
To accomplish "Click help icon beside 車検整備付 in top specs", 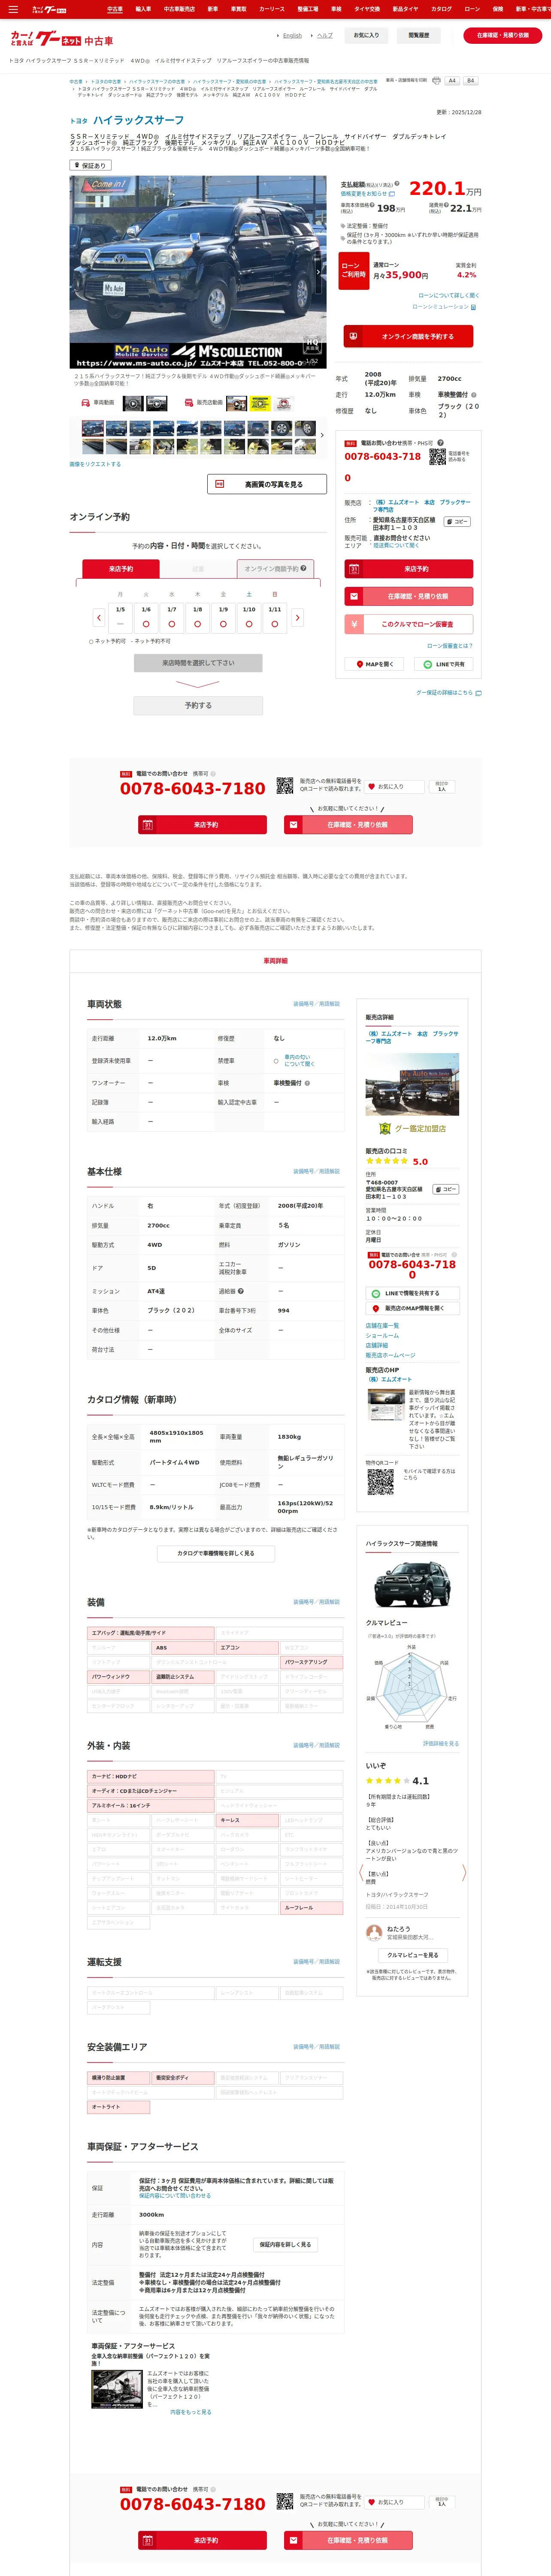I will point(474,394).
